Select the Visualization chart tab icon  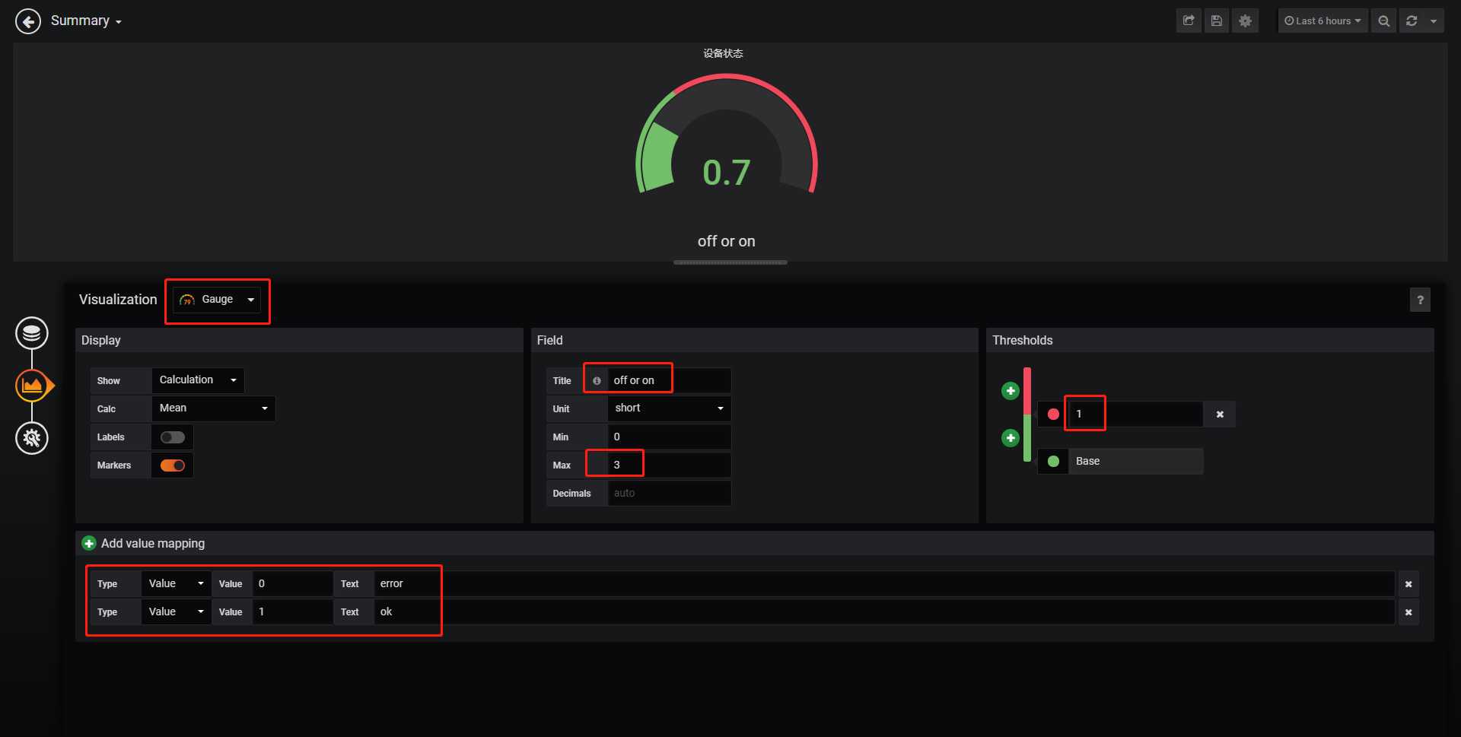coord(33,386)
